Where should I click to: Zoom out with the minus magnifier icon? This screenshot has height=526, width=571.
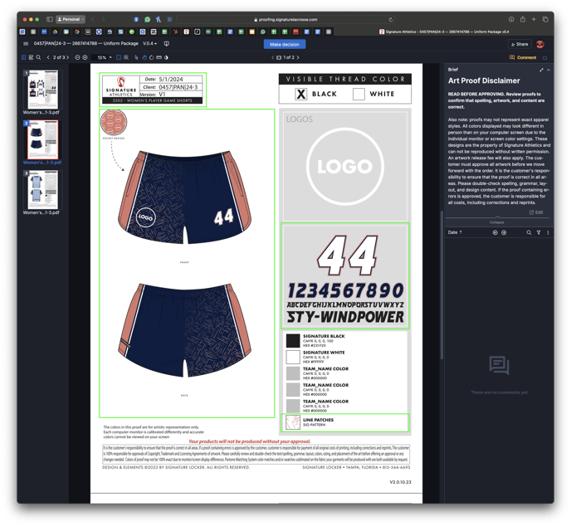point(77,58)
